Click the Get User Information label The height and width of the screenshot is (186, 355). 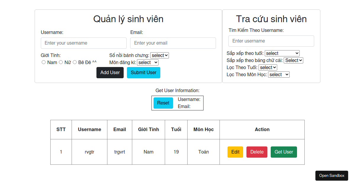[177, 91]
